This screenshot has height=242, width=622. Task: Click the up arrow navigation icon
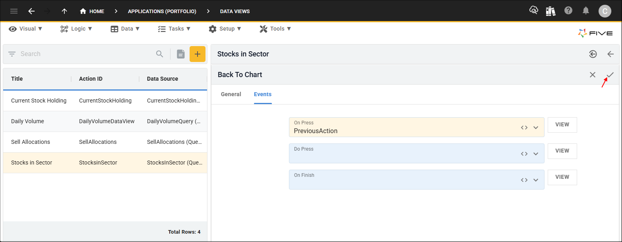click(64, 11)
